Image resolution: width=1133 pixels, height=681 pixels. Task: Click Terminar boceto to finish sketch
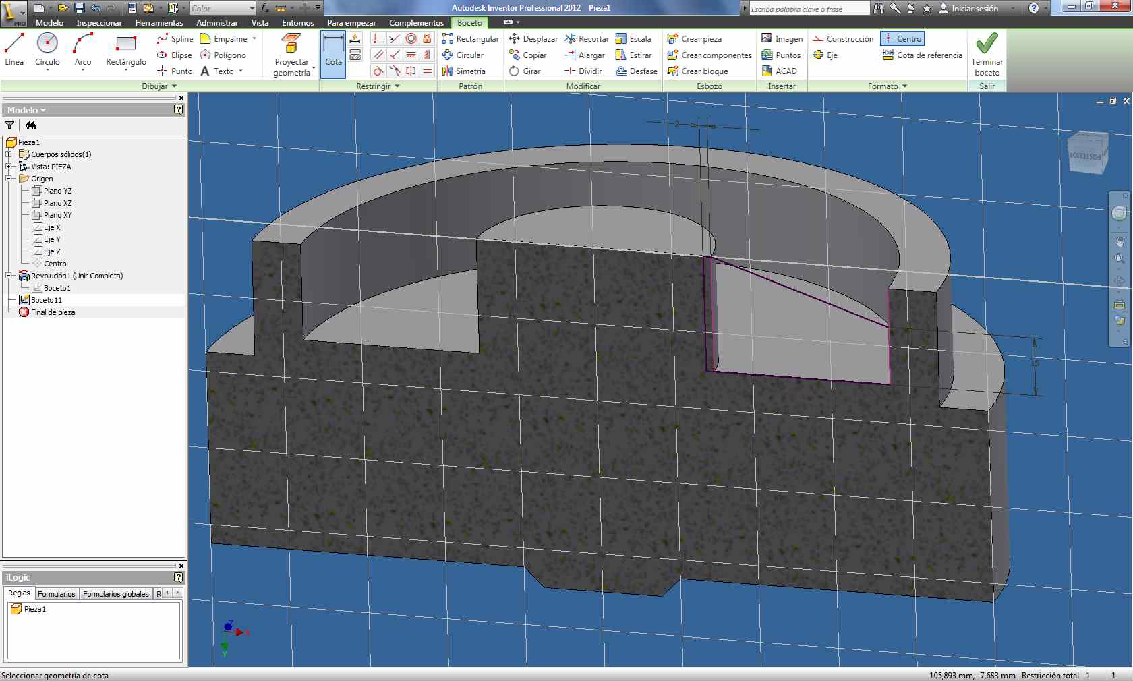tap(987, 54)
